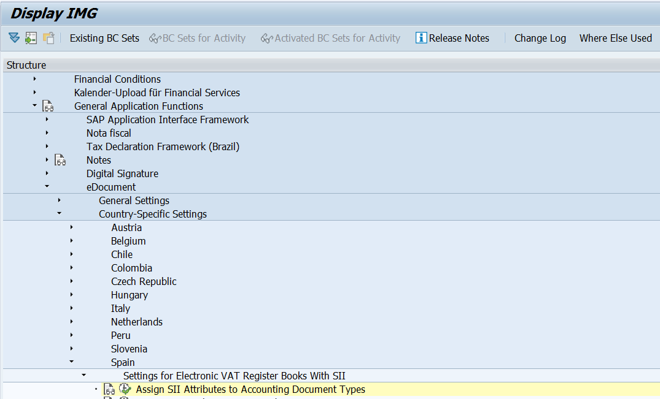The image size is (660, 399).
Task: Select General Application Functions text
Action: point(139,106)
